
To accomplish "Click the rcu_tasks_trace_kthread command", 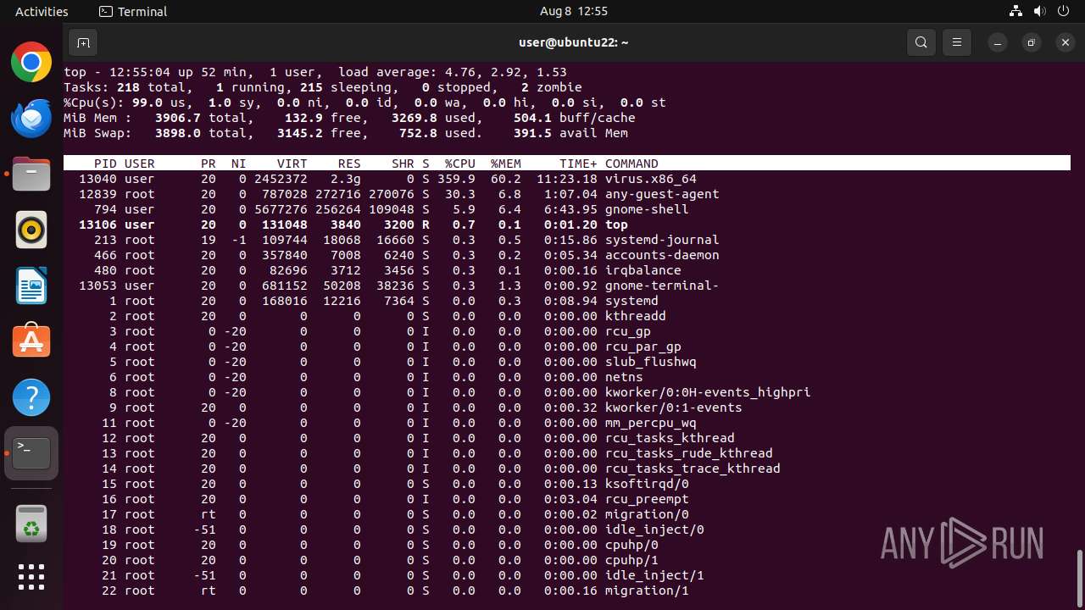I will click(x=693, y=469).
